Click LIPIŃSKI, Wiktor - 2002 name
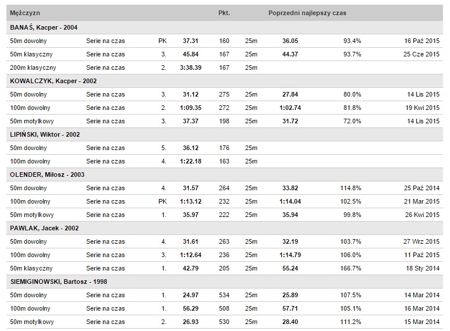The image size is (450, 331). [45, 134]
